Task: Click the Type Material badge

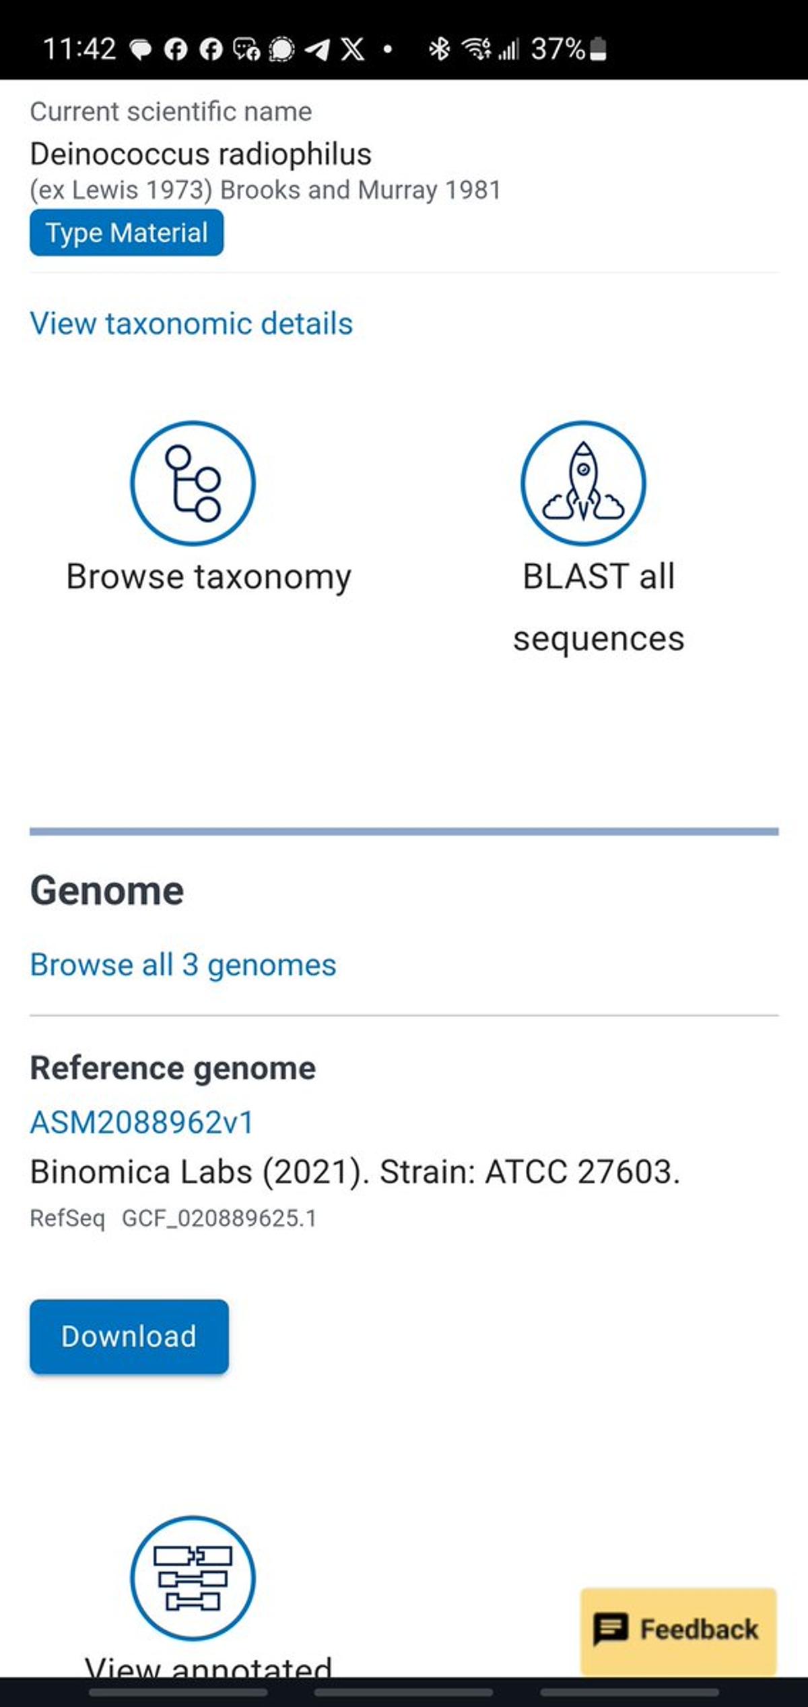Action: coord(127,232)
